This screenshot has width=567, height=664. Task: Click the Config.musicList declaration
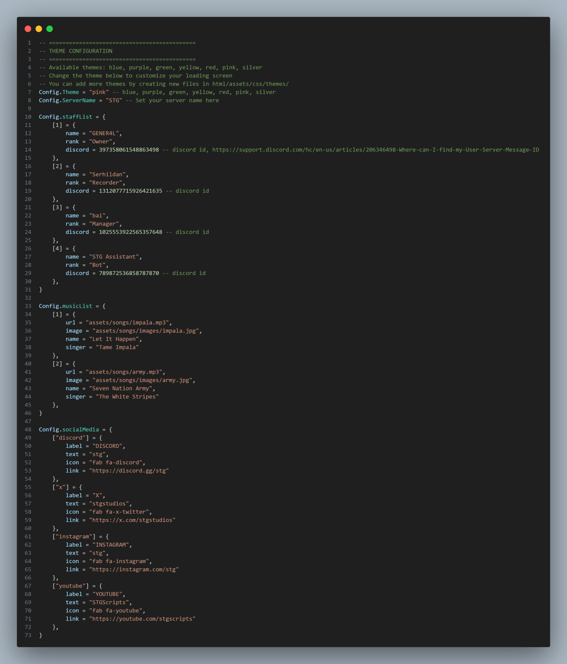coord(65,306)
